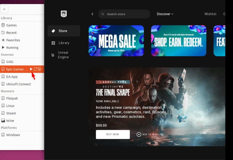
Task: Click the Store tag icon
Action: (53, 31)
